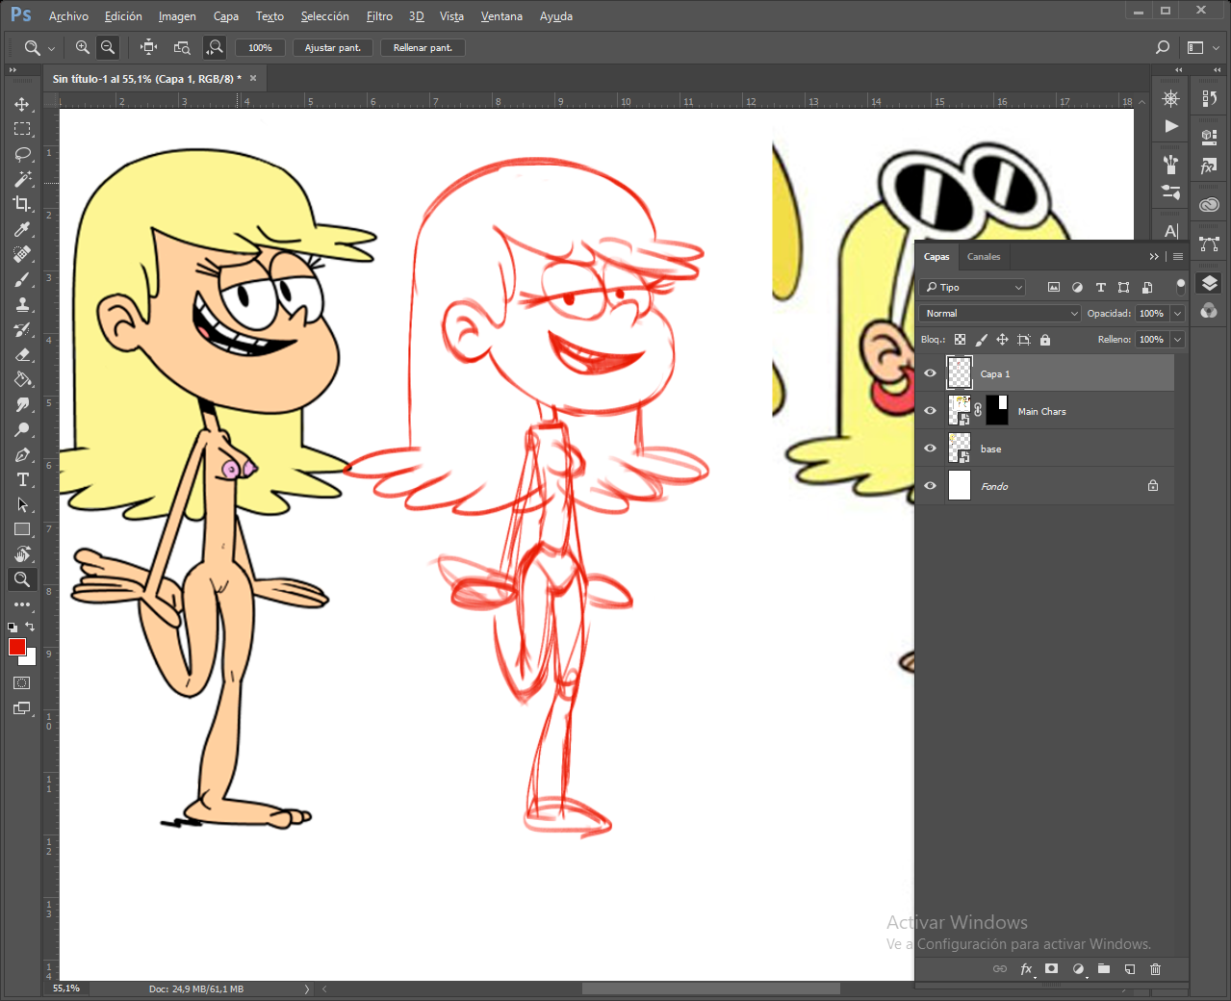Select the Lasso tool

point(22,154)
